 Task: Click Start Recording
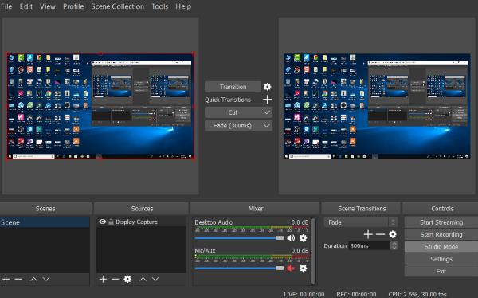tap(441, 234)
